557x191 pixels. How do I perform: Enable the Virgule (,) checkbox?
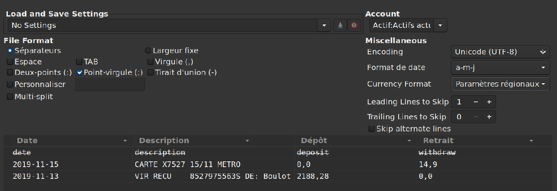(x=151, y=62)
